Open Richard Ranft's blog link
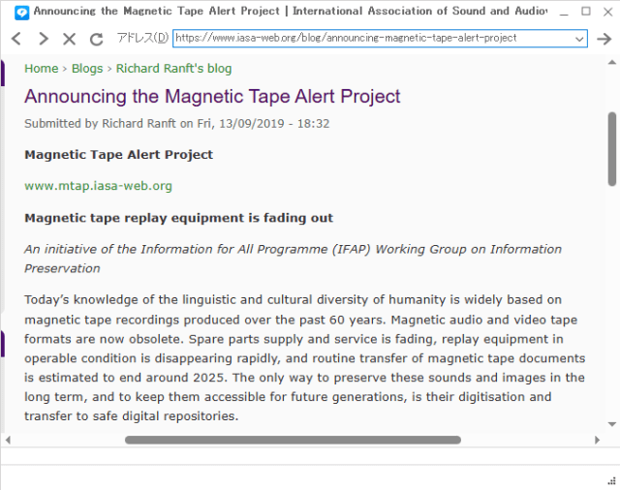This screenshot has width=620, height=490. coord(173,69)
